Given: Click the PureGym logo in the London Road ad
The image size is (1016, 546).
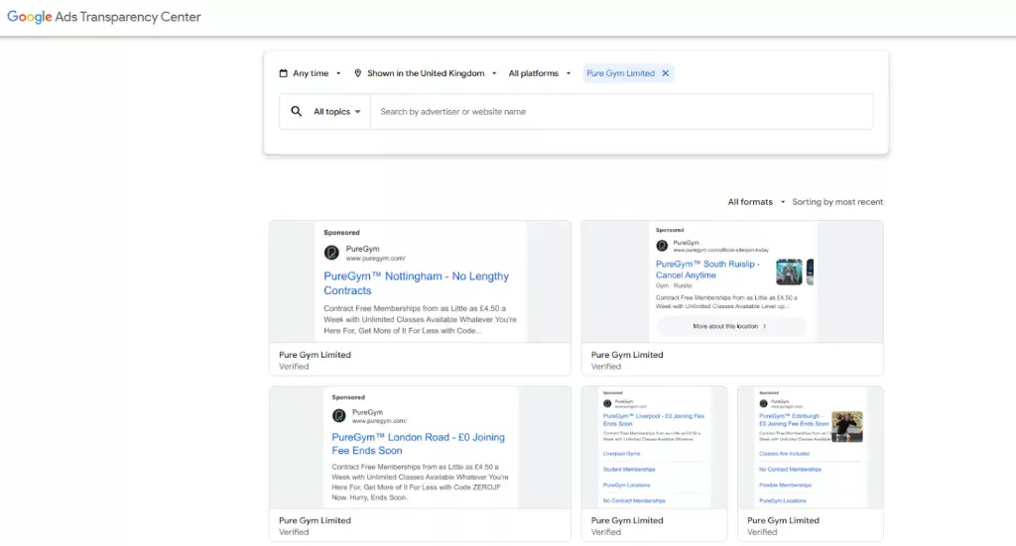Looking at the screenshot, I should (x=339, y=416).
